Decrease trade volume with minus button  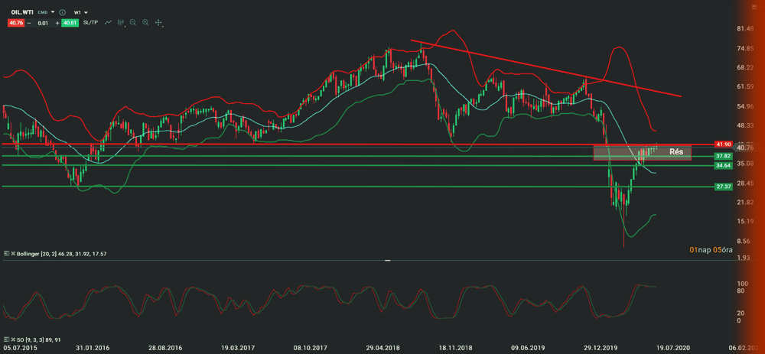click(x=29, y=23)
